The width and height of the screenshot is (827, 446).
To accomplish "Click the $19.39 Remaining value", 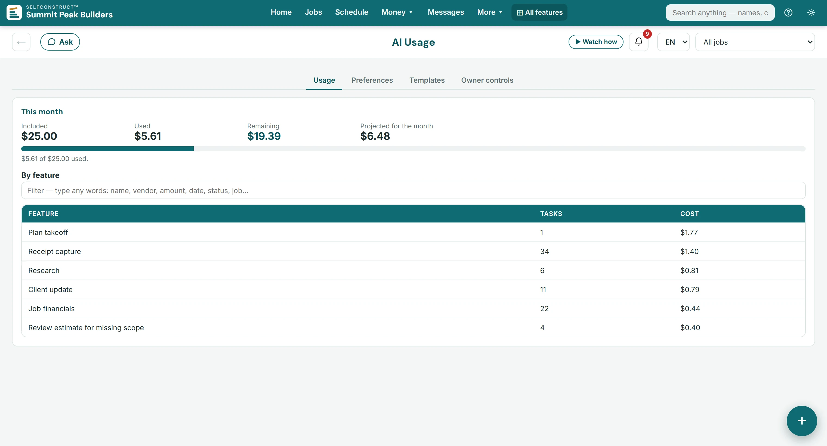I will click(264, 136).
